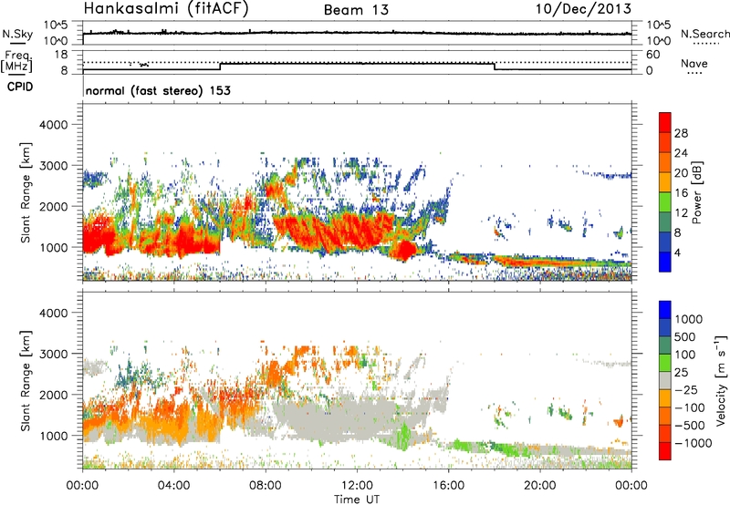This screenshot has width=730, height=505.
Task: Click the blue top of the velocity colorbar
Action: tap(665, 310)
